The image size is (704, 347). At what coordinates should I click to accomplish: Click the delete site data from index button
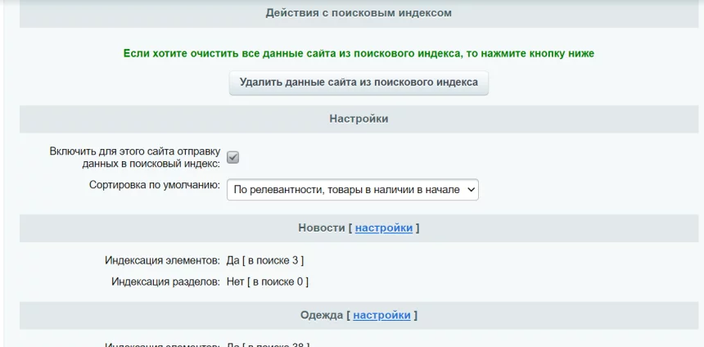359,83
